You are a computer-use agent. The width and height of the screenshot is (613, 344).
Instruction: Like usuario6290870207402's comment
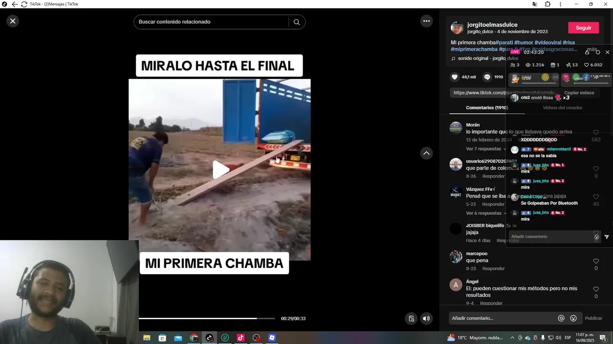596,169
